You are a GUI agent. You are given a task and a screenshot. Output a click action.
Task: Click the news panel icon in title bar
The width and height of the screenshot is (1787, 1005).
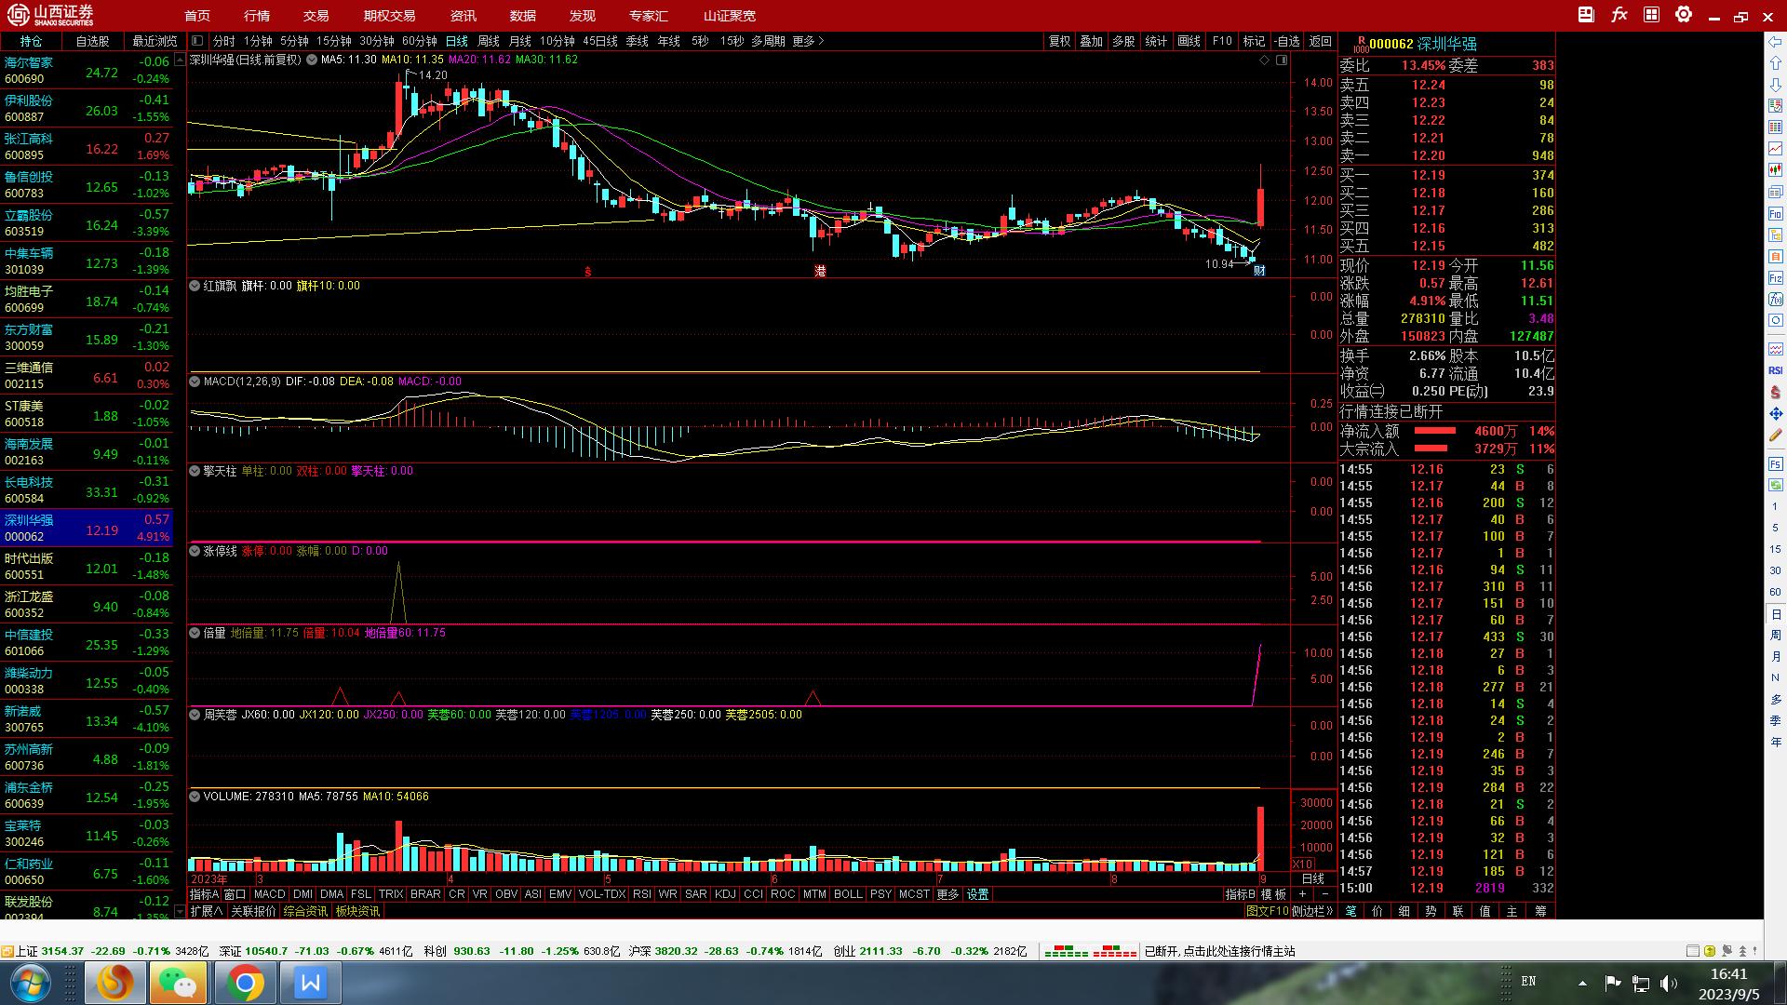click(x=1587, y=15)
